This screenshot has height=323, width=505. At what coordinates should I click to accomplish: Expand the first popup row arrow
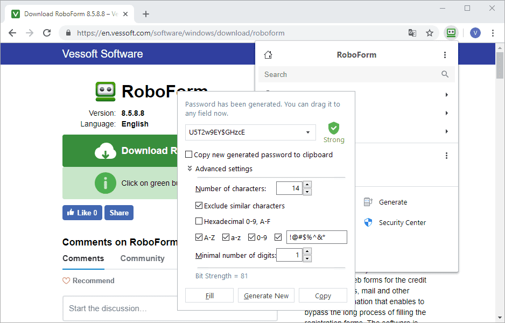tap(446, 95)
